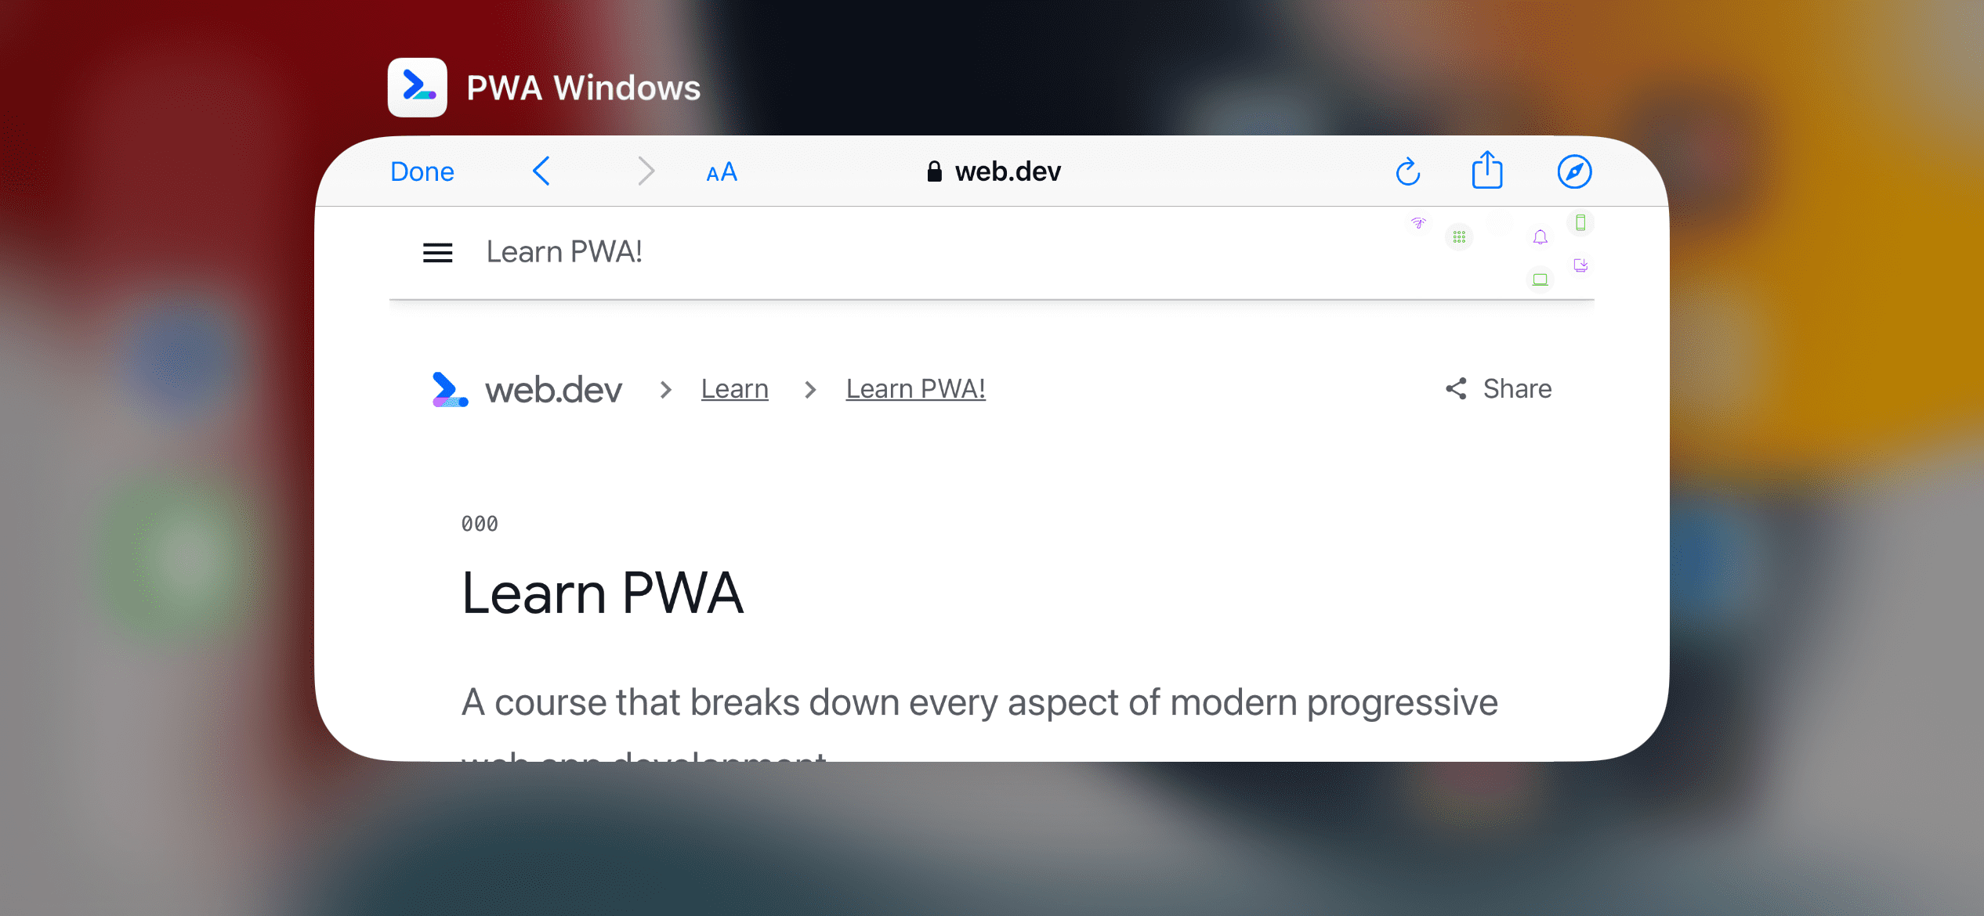This screenshot has height=916, width=1984.
Task: Click the hamburger menu icon on page
Action: pos(442,251)
